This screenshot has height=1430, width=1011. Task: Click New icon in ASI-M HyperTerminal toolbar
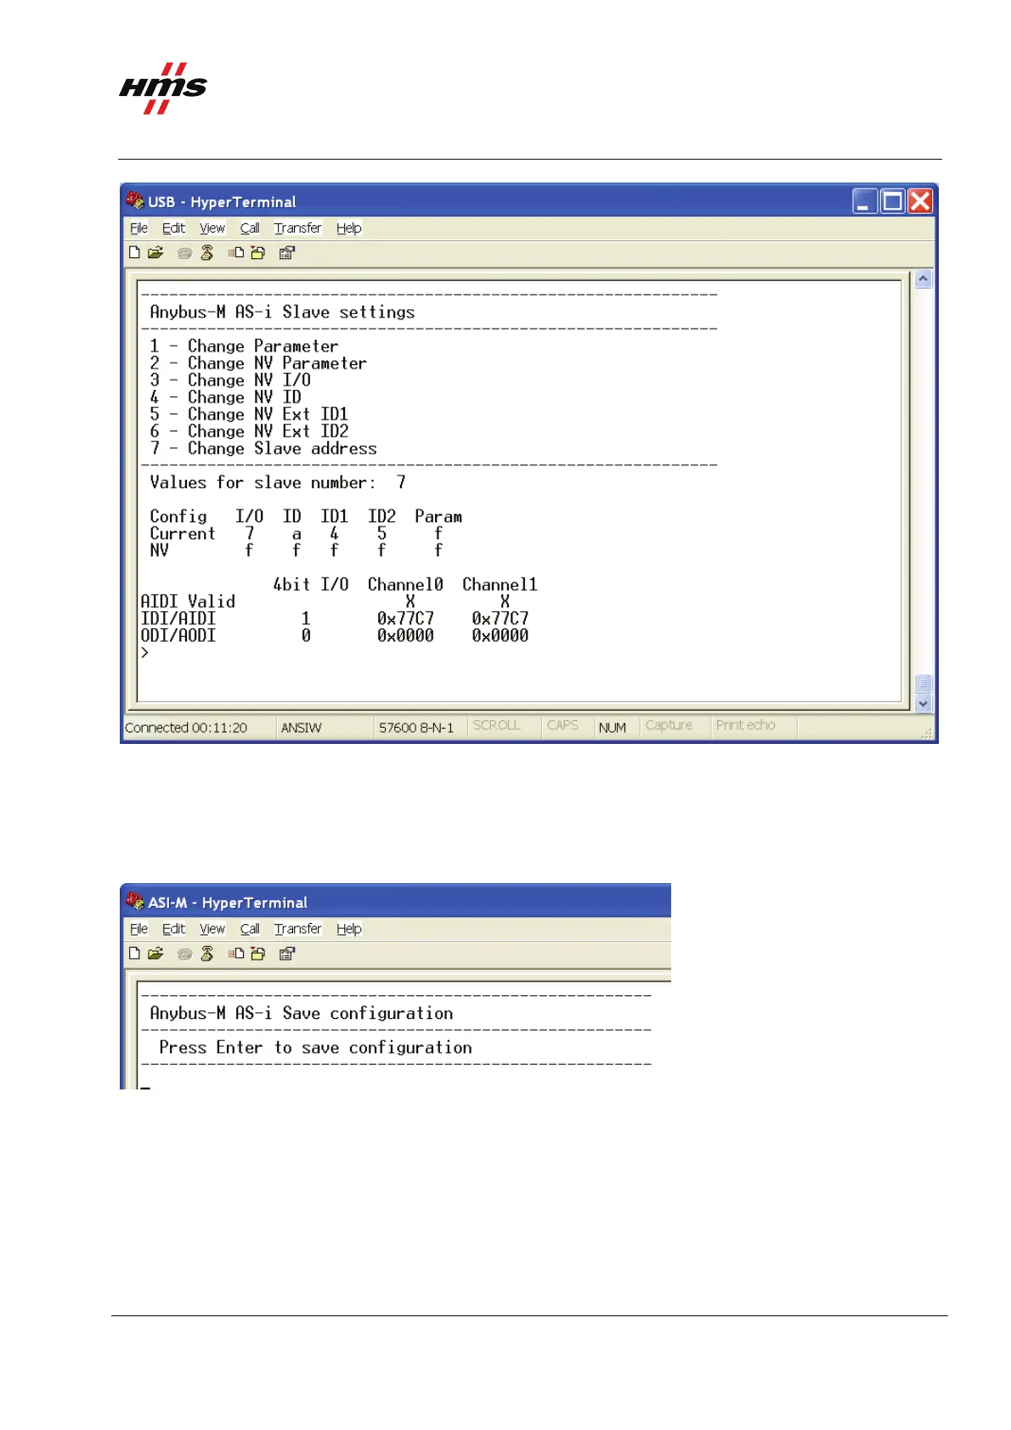coord(134,953)
